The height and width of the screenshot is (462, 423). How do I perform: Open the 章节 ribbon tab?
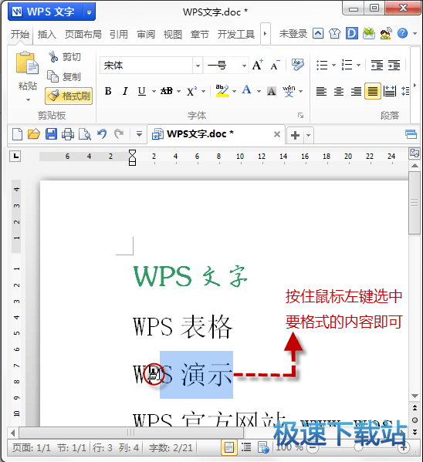point(200,35)
